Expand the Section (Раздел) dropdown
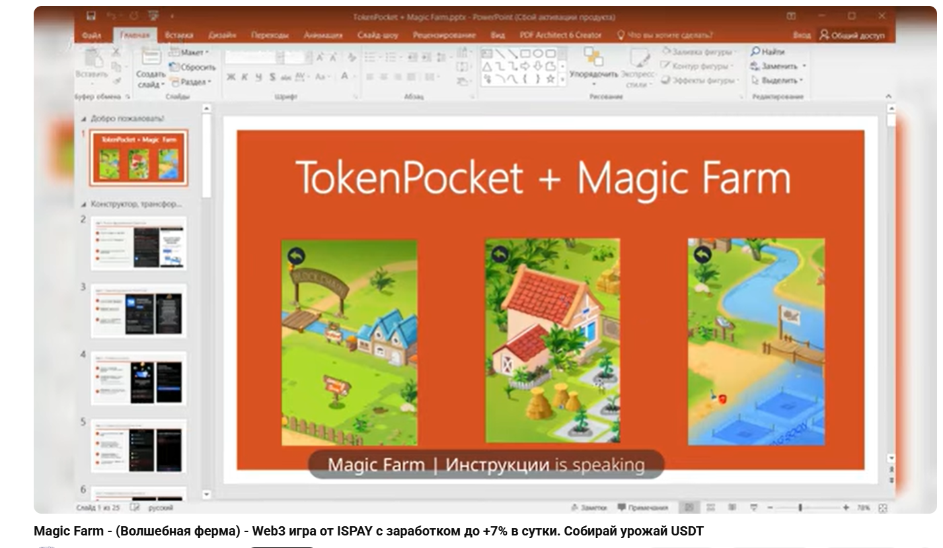This screenshot has height=548, width=943. (x=192, y=82)
